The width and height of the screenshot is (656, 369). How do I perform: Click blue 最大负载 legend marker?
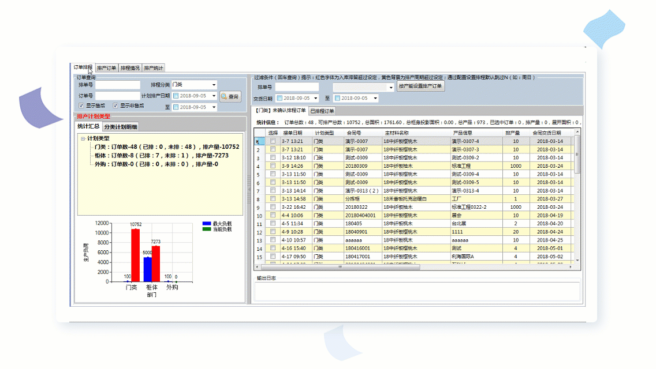coord(207,224)
